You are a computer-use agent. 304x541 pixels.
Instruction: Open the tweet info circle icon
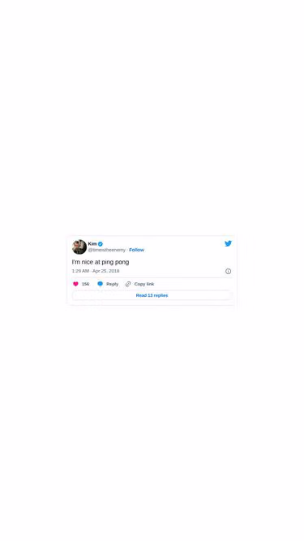228,271
